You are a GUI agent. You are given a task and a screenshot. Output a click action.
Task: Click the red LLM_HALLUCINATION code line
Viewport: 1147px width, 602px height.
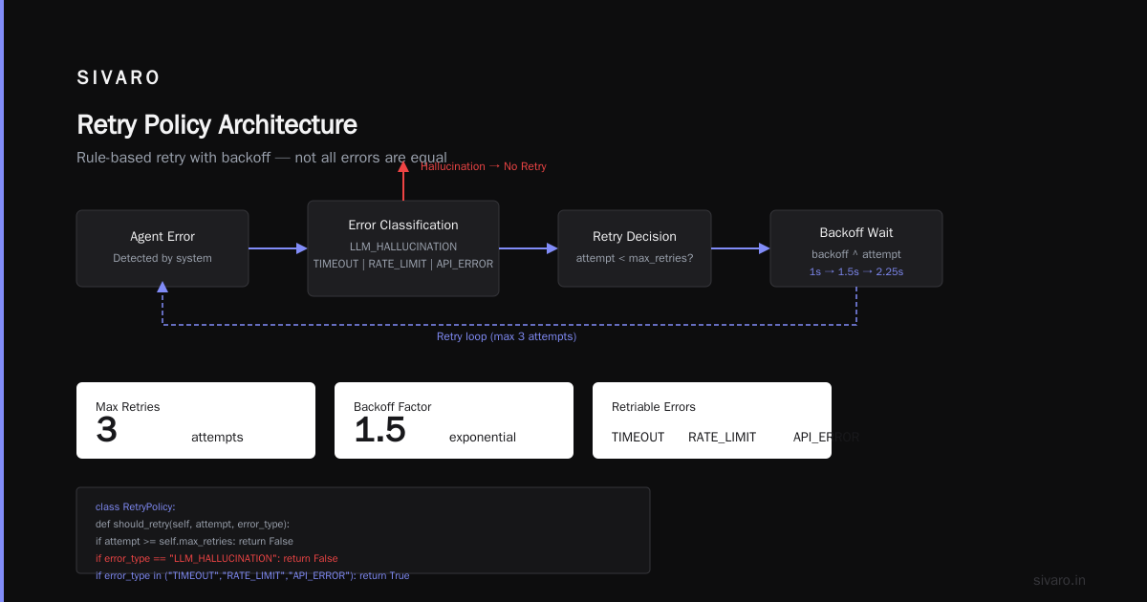[217, 558]
